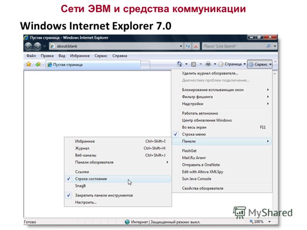Click the Refresh page icon
Screen dimensions: 307x230
coord(188,46)
